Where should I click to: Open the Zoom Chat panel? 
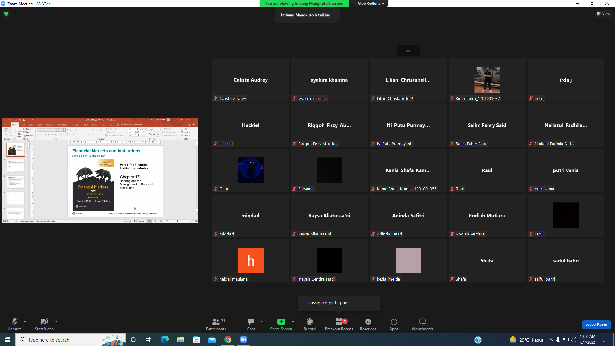251,324
